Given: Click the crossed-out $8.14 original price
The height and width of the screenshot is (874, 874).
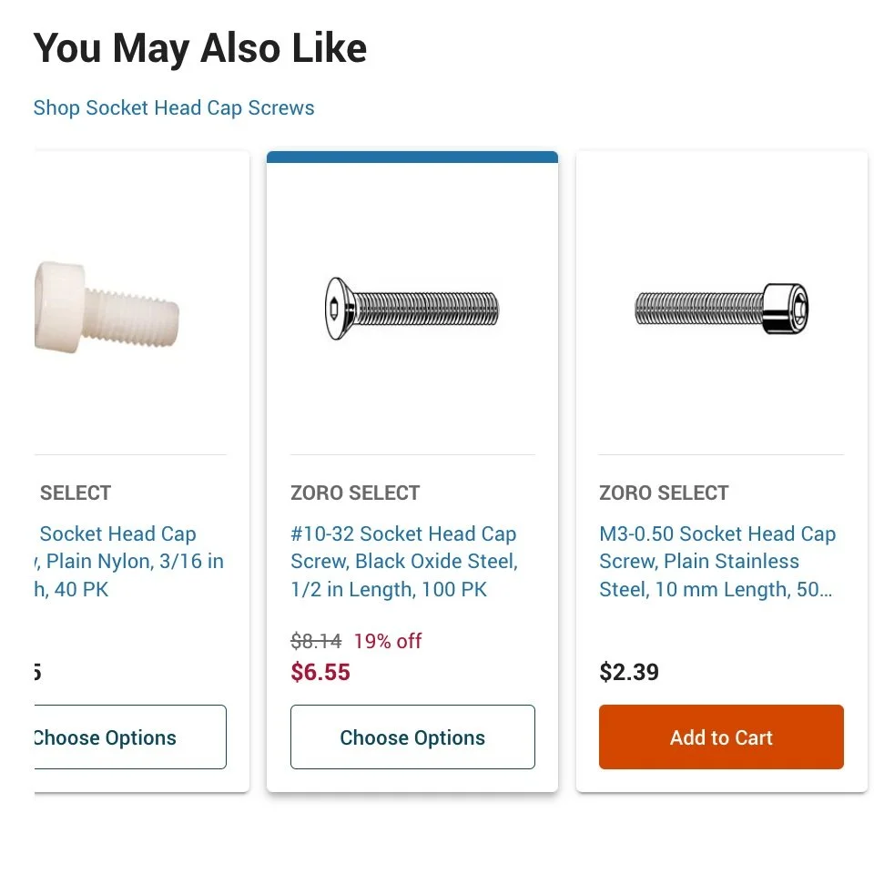Looking at the screenshot, I should (316, 641).
